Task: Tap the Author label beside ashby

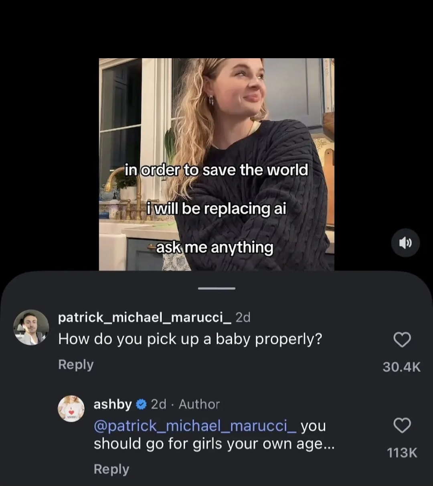Action: [x=199, y=405]
